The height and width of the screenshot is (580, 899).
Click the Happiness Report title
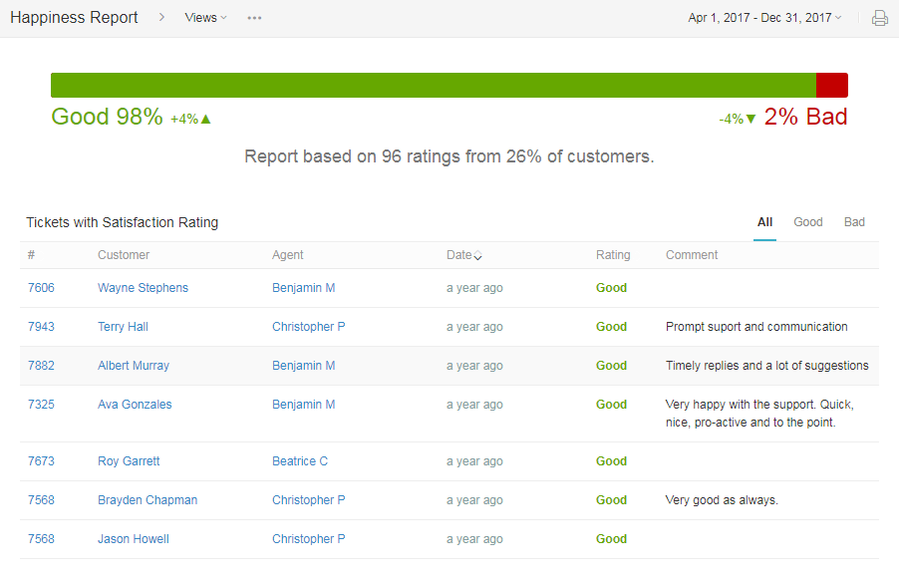click(x=74, y=18)
